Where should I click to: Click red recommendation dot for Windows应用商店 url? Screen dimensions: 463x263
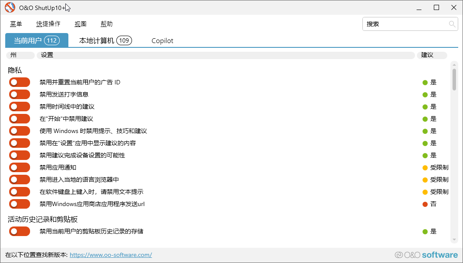(x=425, y=204)
